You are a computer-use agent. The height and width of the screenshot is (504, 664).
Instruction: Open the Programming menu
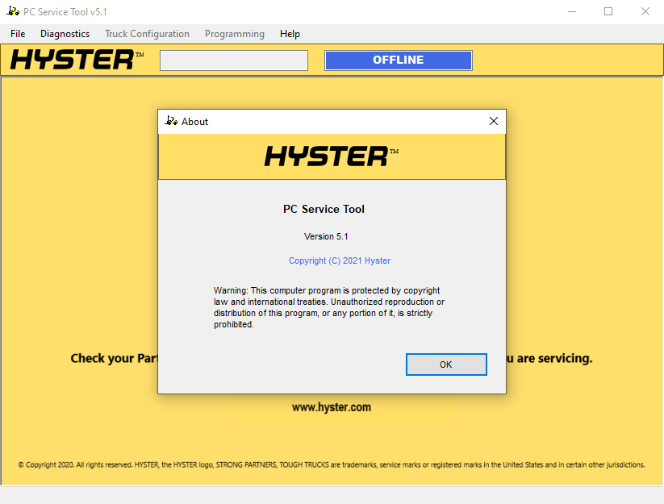(235, 34)
